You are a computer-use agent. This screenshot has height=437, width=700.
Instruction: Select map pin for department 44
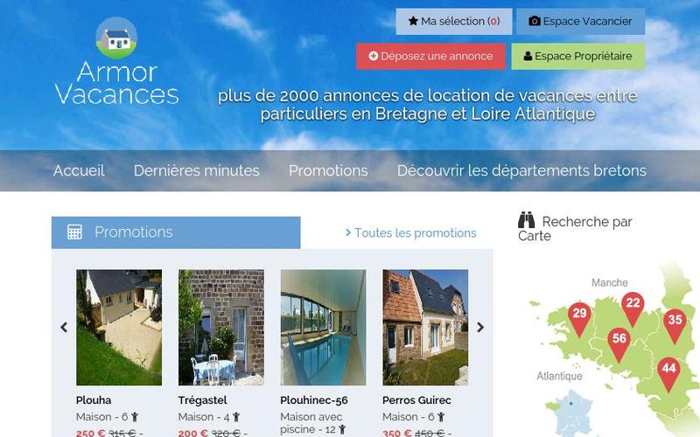click(x=668, y=374)
